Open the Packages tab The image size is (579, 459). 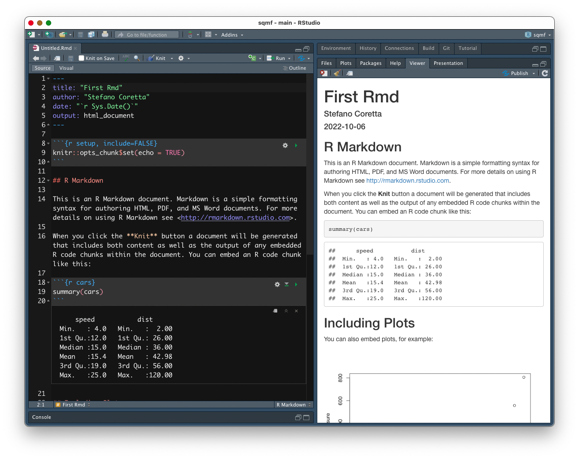[x=371, y=63]
